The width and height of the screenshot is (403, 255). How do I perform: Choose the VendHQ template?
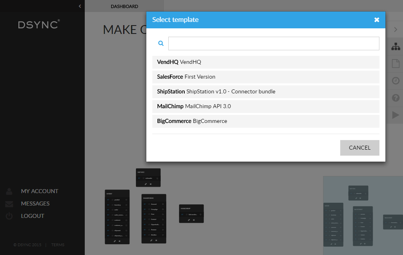(x=265, y=62)
